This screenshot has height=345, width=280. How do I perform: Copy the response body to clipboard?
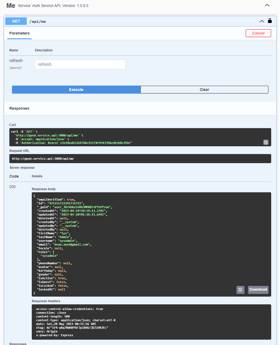click(240, 290)
